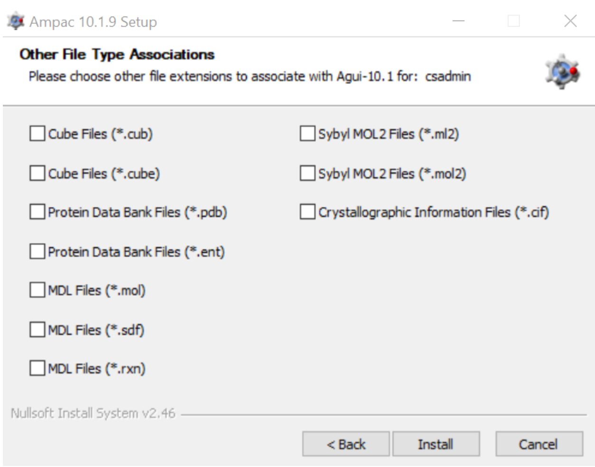This screenshot has width=595, height=467.
Task: Enable MDL Files (*.sdf) association
Action: tap(37, 329)
